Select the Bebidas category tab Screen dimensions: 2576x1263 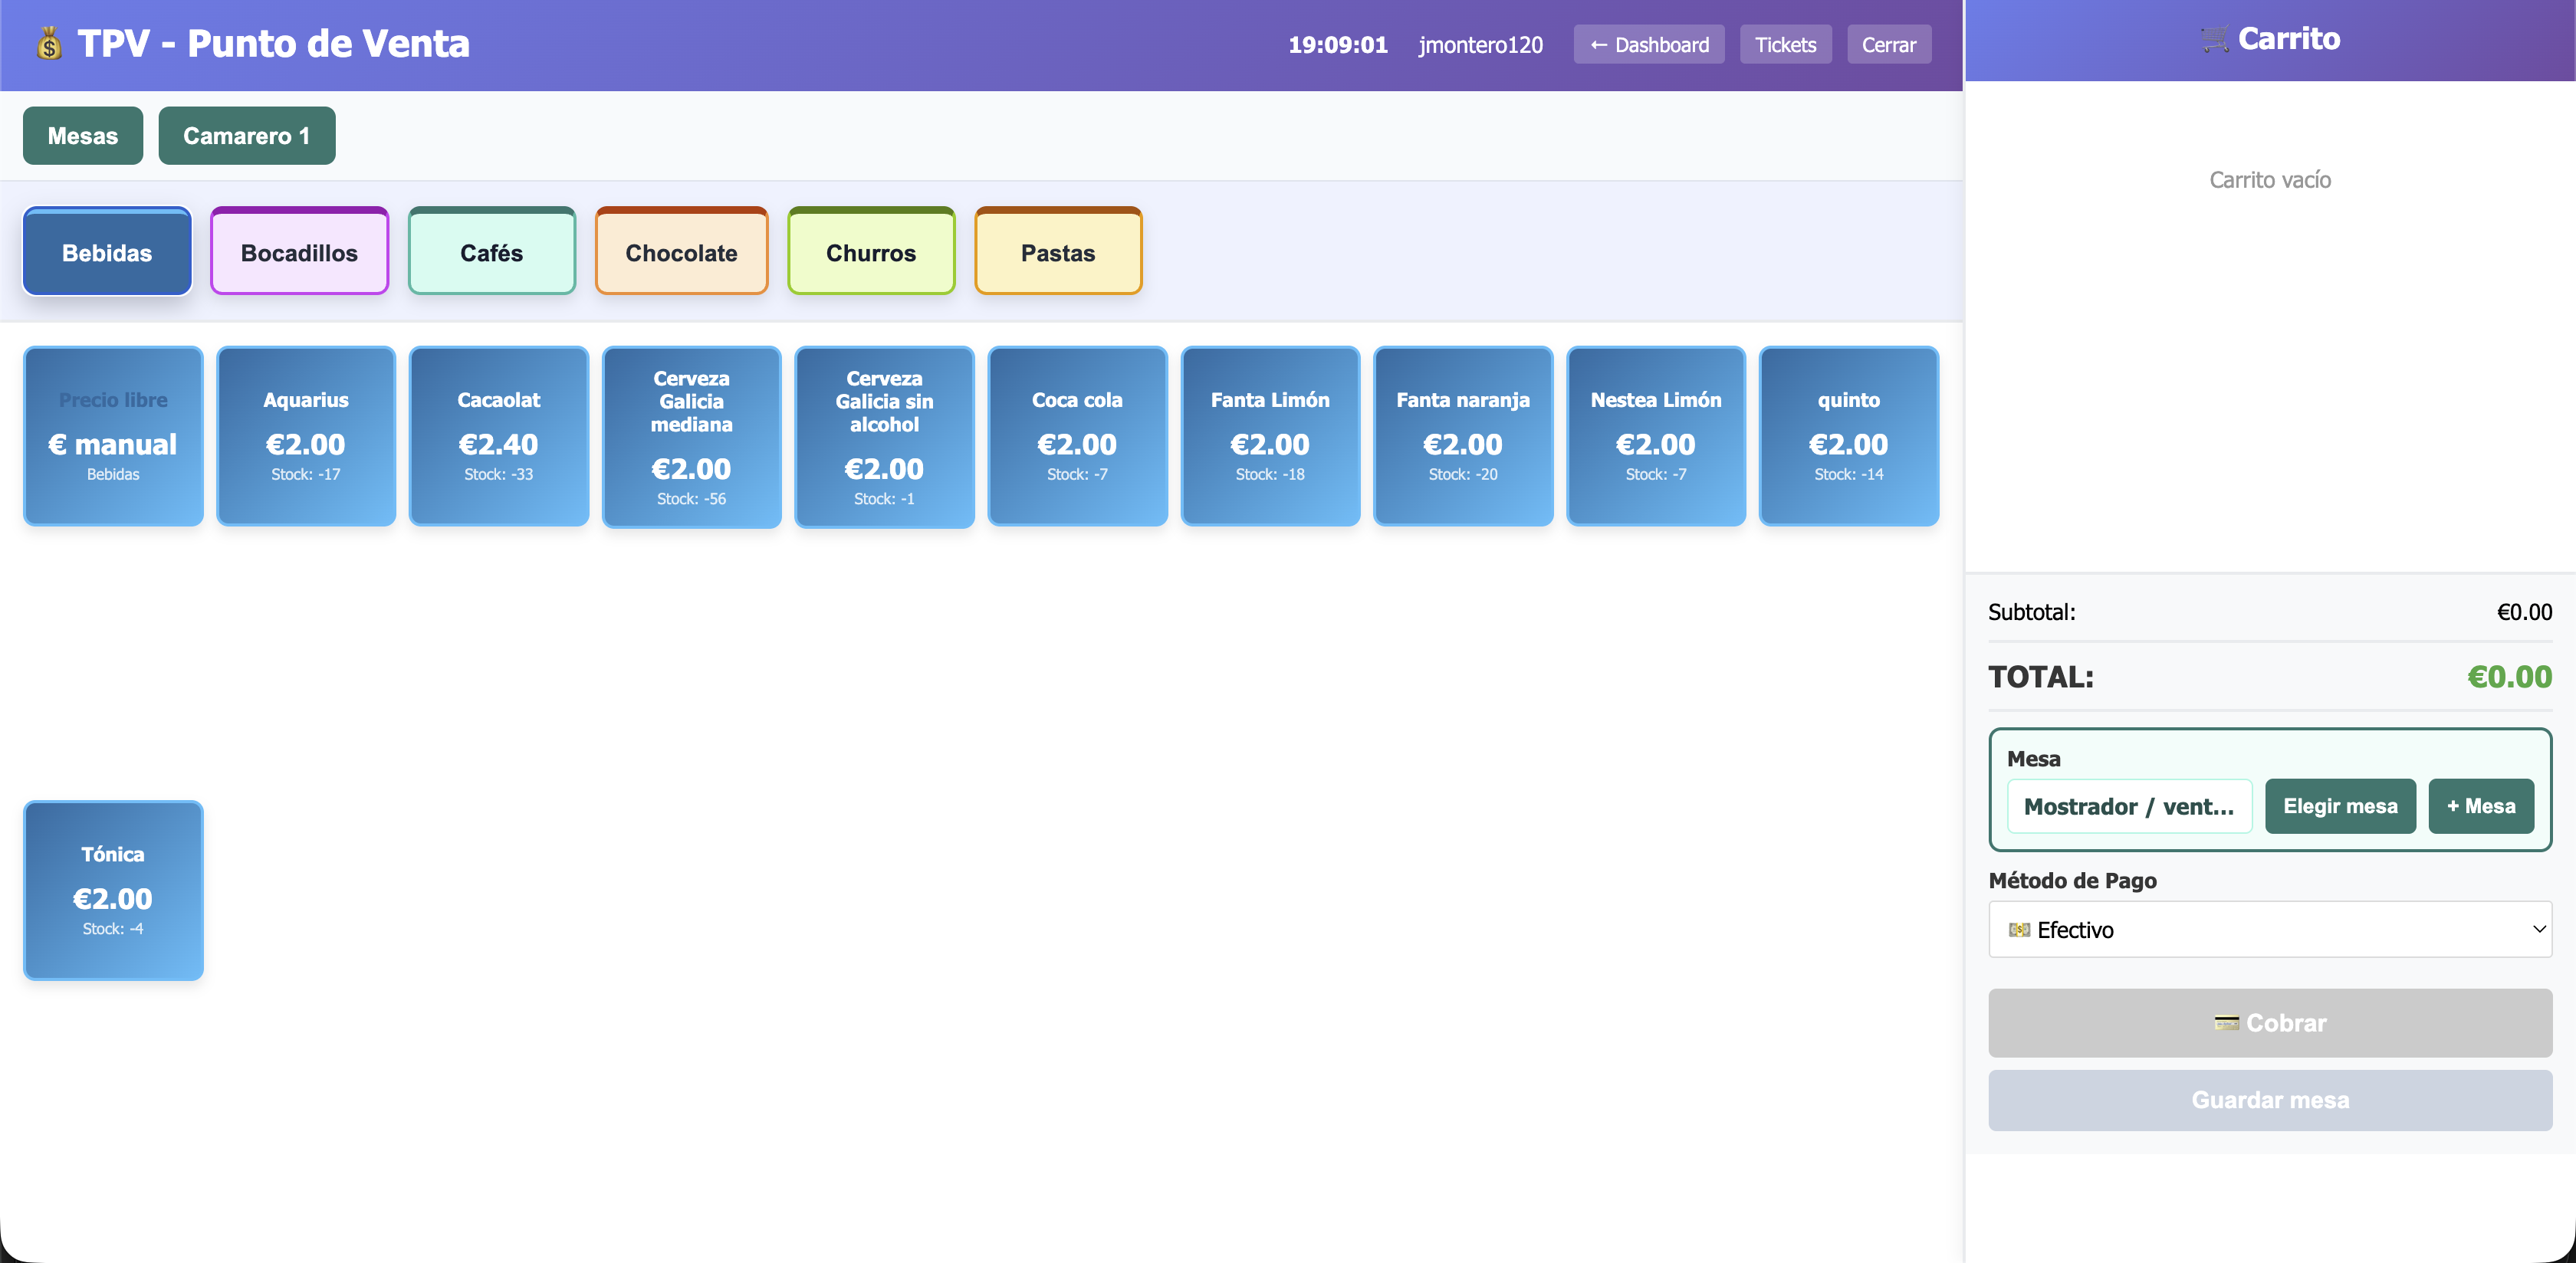(x=107, y=252)
